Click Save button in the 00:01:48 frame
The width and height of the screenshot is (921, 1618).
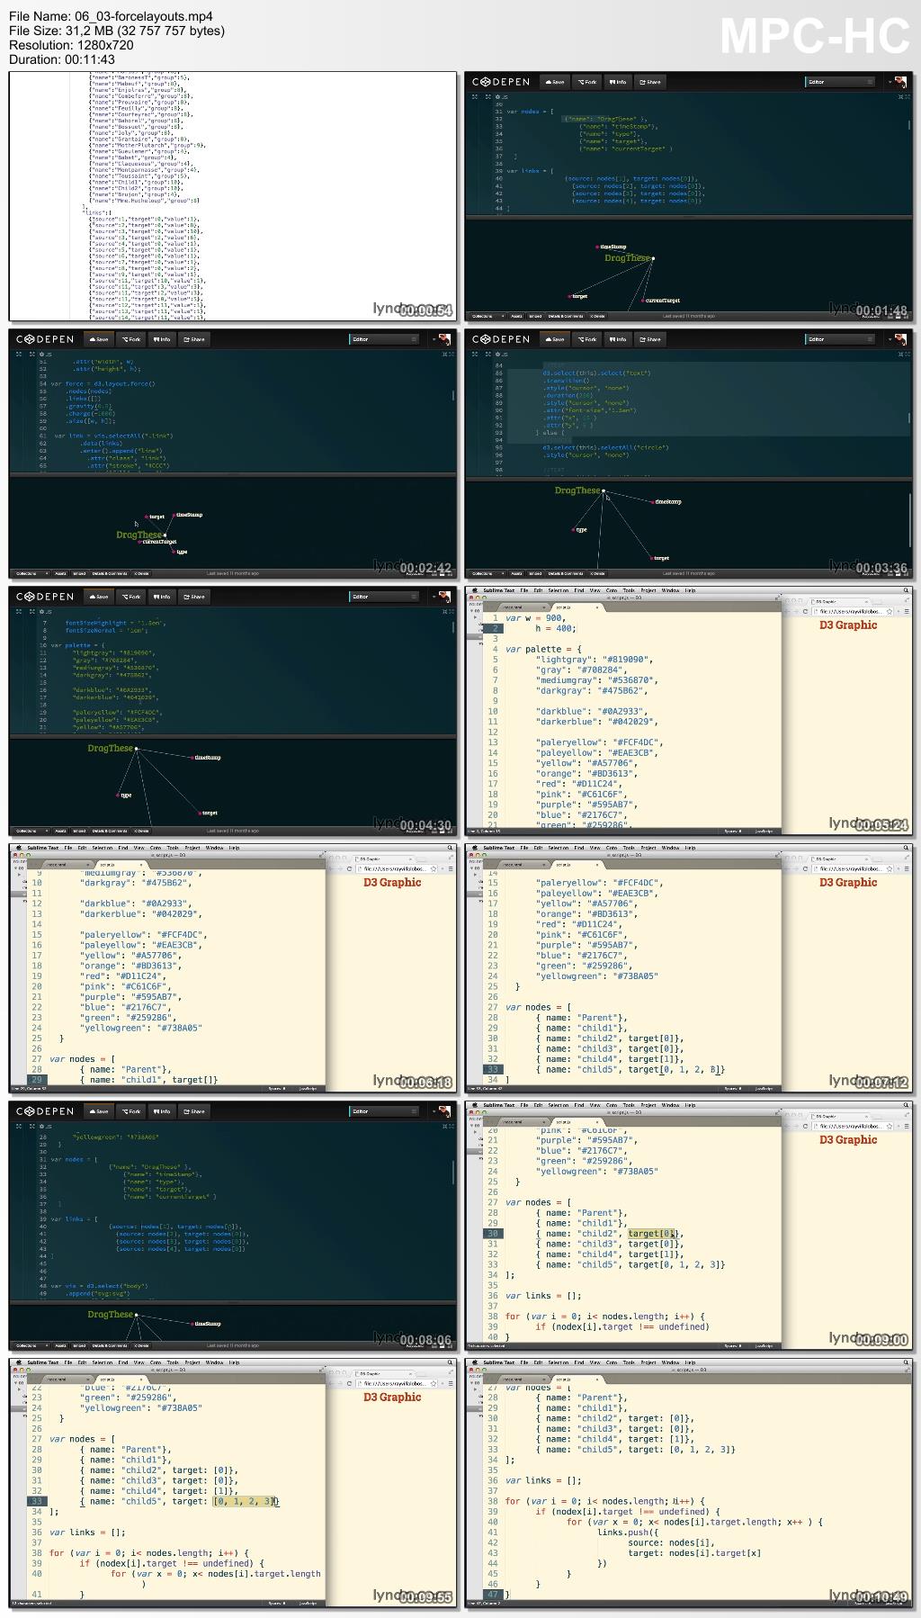[555, 82]
